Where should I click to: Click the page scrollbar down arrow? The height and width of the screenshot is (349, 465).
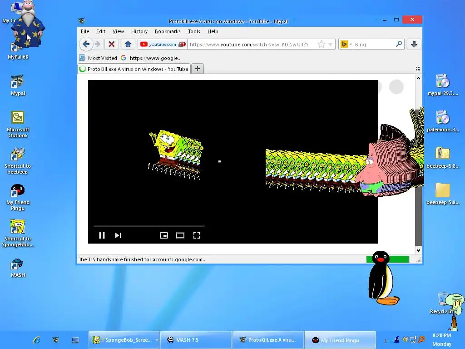418,250
